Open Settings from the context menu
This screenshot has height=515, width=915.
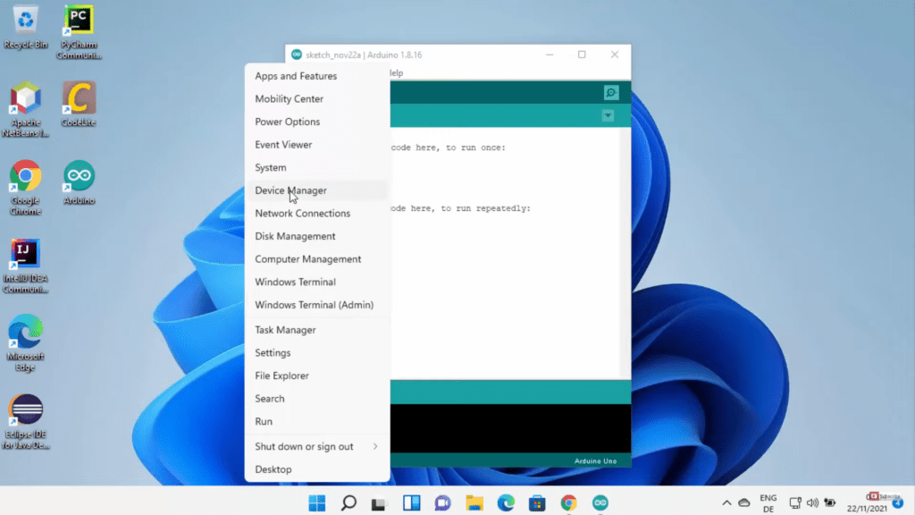pos(317,352)
